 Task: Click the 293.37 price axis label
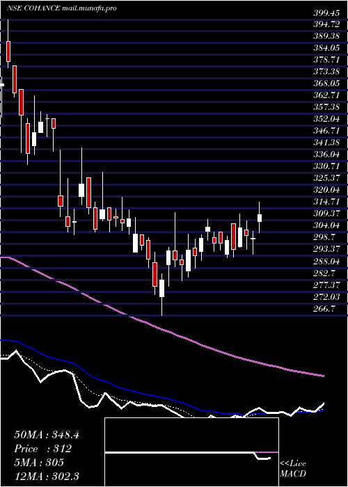pos(326,249)
